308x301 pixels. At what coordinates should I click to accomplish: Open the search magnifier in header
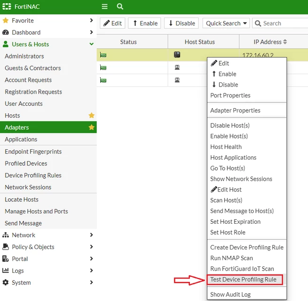tap(120, 7)
